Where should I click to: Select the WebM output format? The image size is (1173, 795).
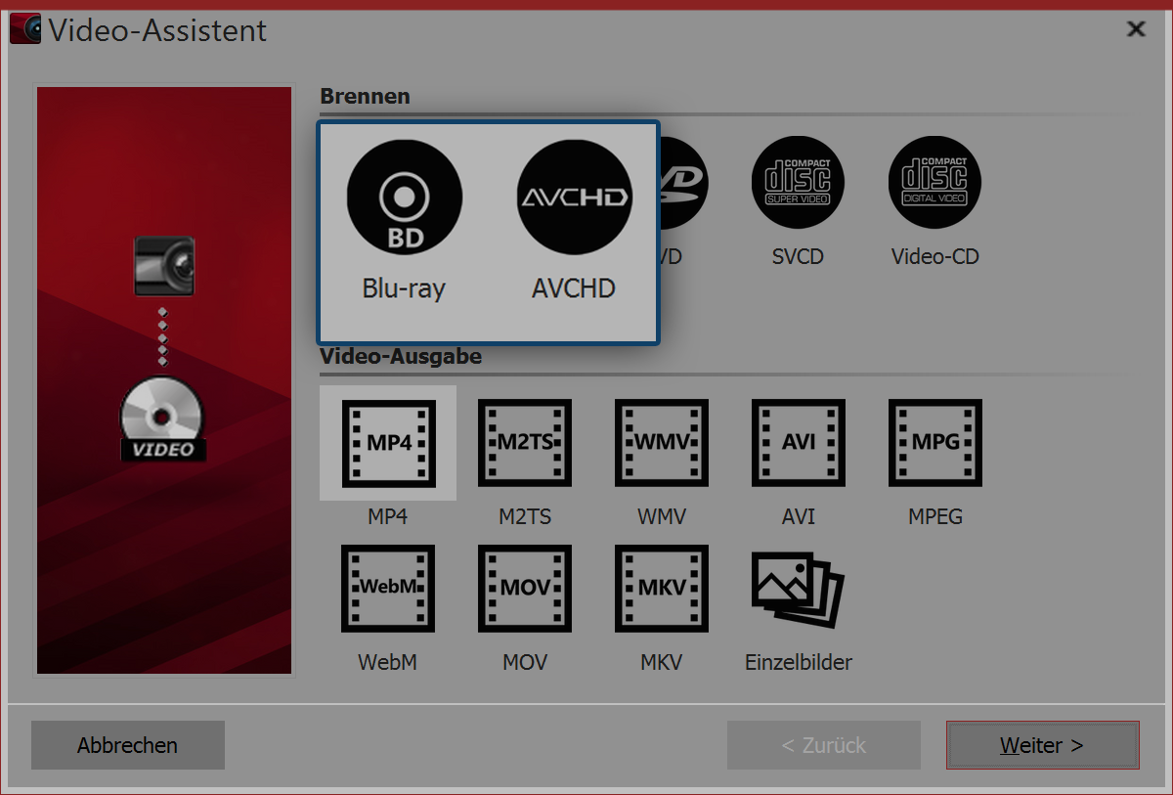(x=387, y=589)
